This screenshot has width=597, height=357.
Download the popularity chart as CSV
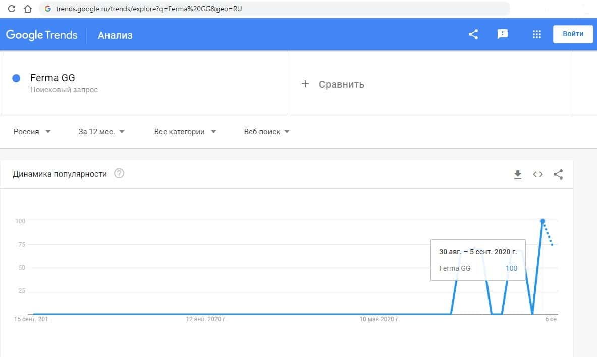[517, 174]
